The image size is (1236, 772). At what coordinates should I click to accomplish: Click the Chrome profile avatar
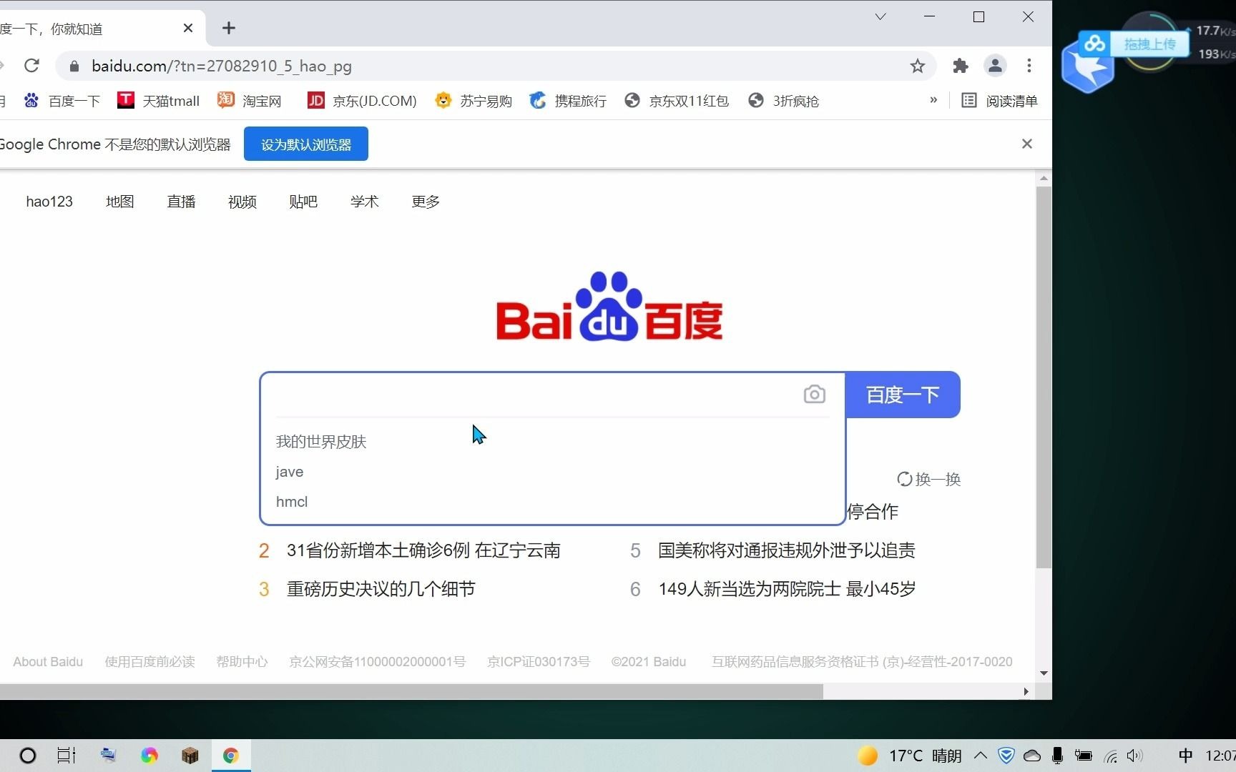[x=995, y=65]
